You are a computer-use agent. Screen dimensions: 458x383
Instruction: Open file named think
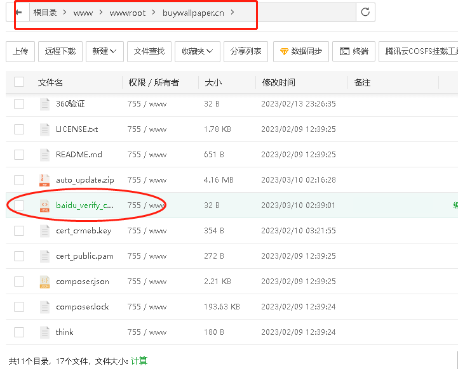(x=65, y=332)
